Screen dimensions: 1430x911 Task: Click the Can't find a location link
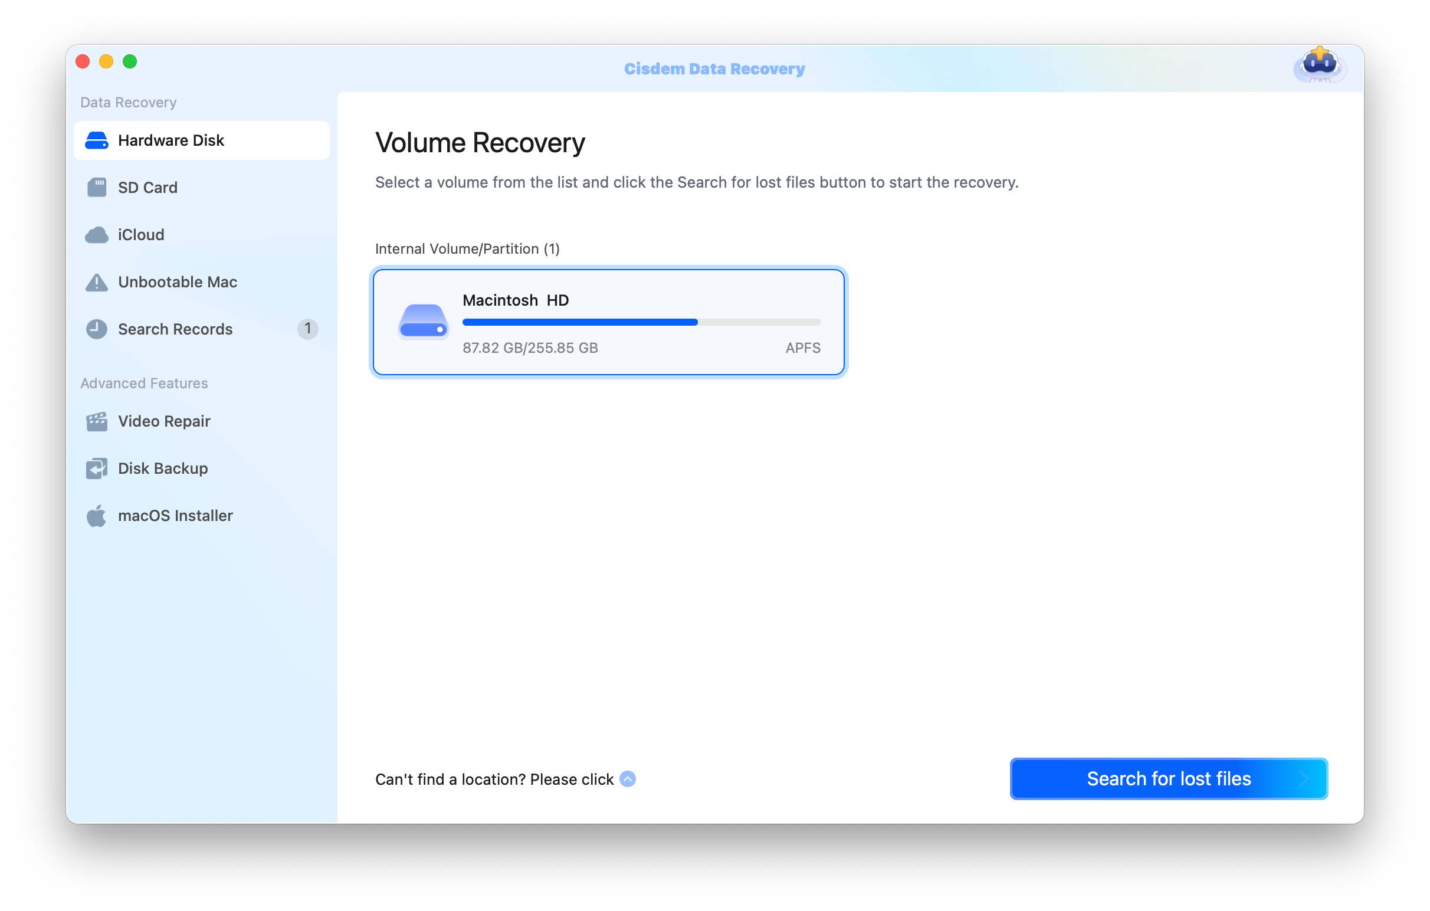(x=494, y=779)
